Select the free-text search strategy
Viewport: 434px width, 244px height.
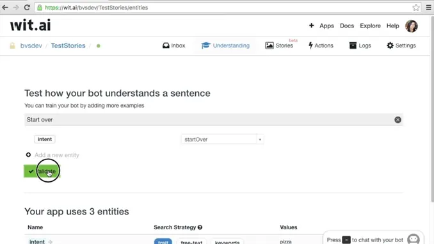click(191, 241)
